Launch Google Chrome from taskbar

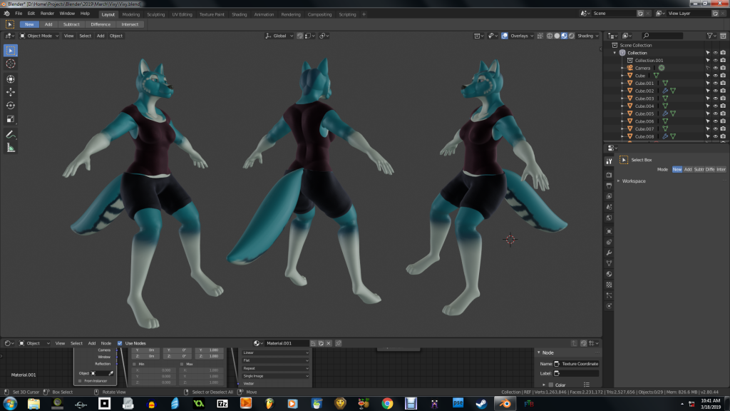(387, 404)
